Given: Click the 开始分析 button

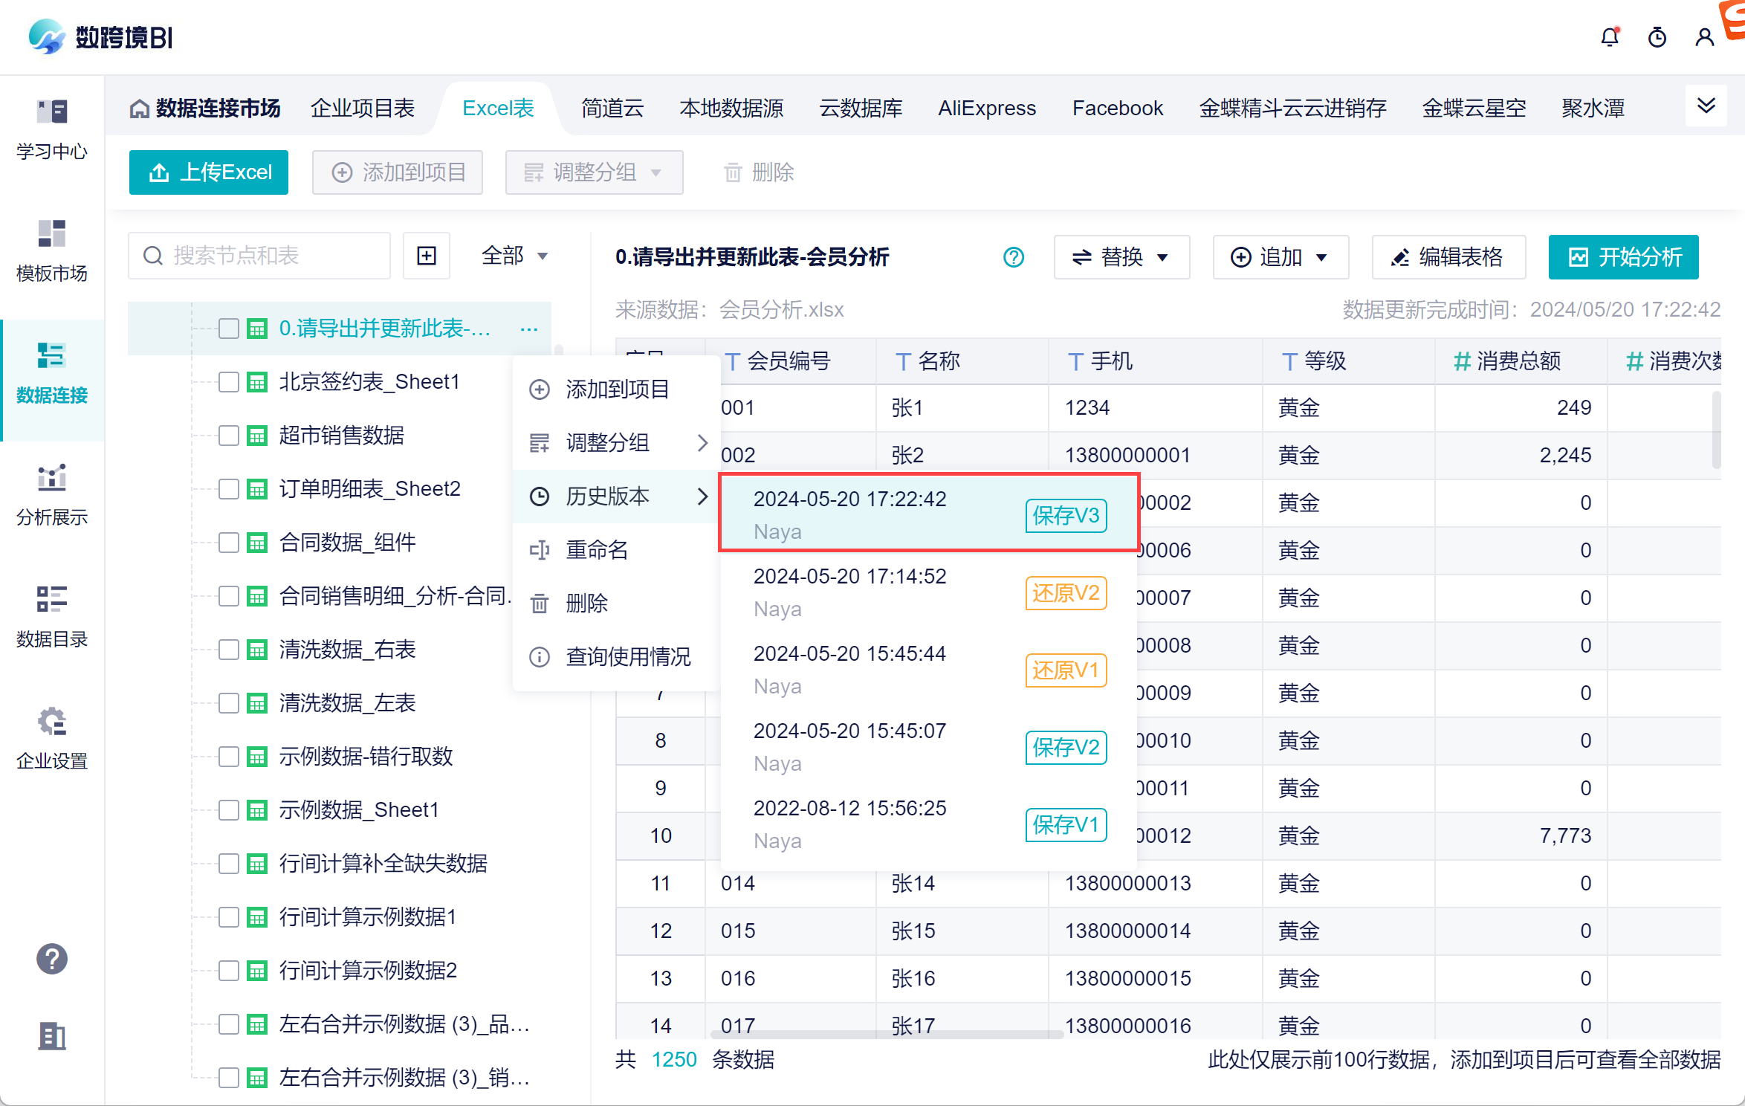Looking at the screenshot, I should [x=1623, y=257].
